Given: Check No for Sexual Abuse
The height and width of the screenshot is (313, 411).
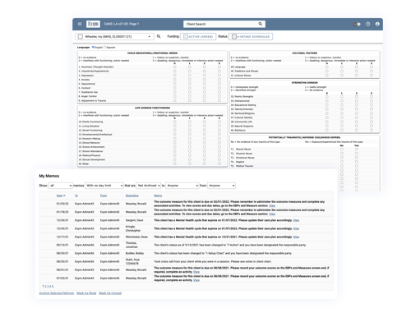Looking at the screenshot, I should click(x=342, y=150).
